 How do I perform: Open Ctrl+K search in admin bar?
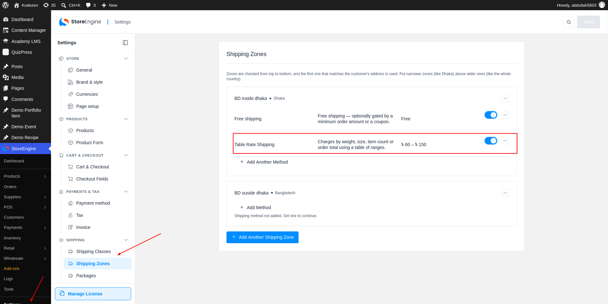click(71, 5)
